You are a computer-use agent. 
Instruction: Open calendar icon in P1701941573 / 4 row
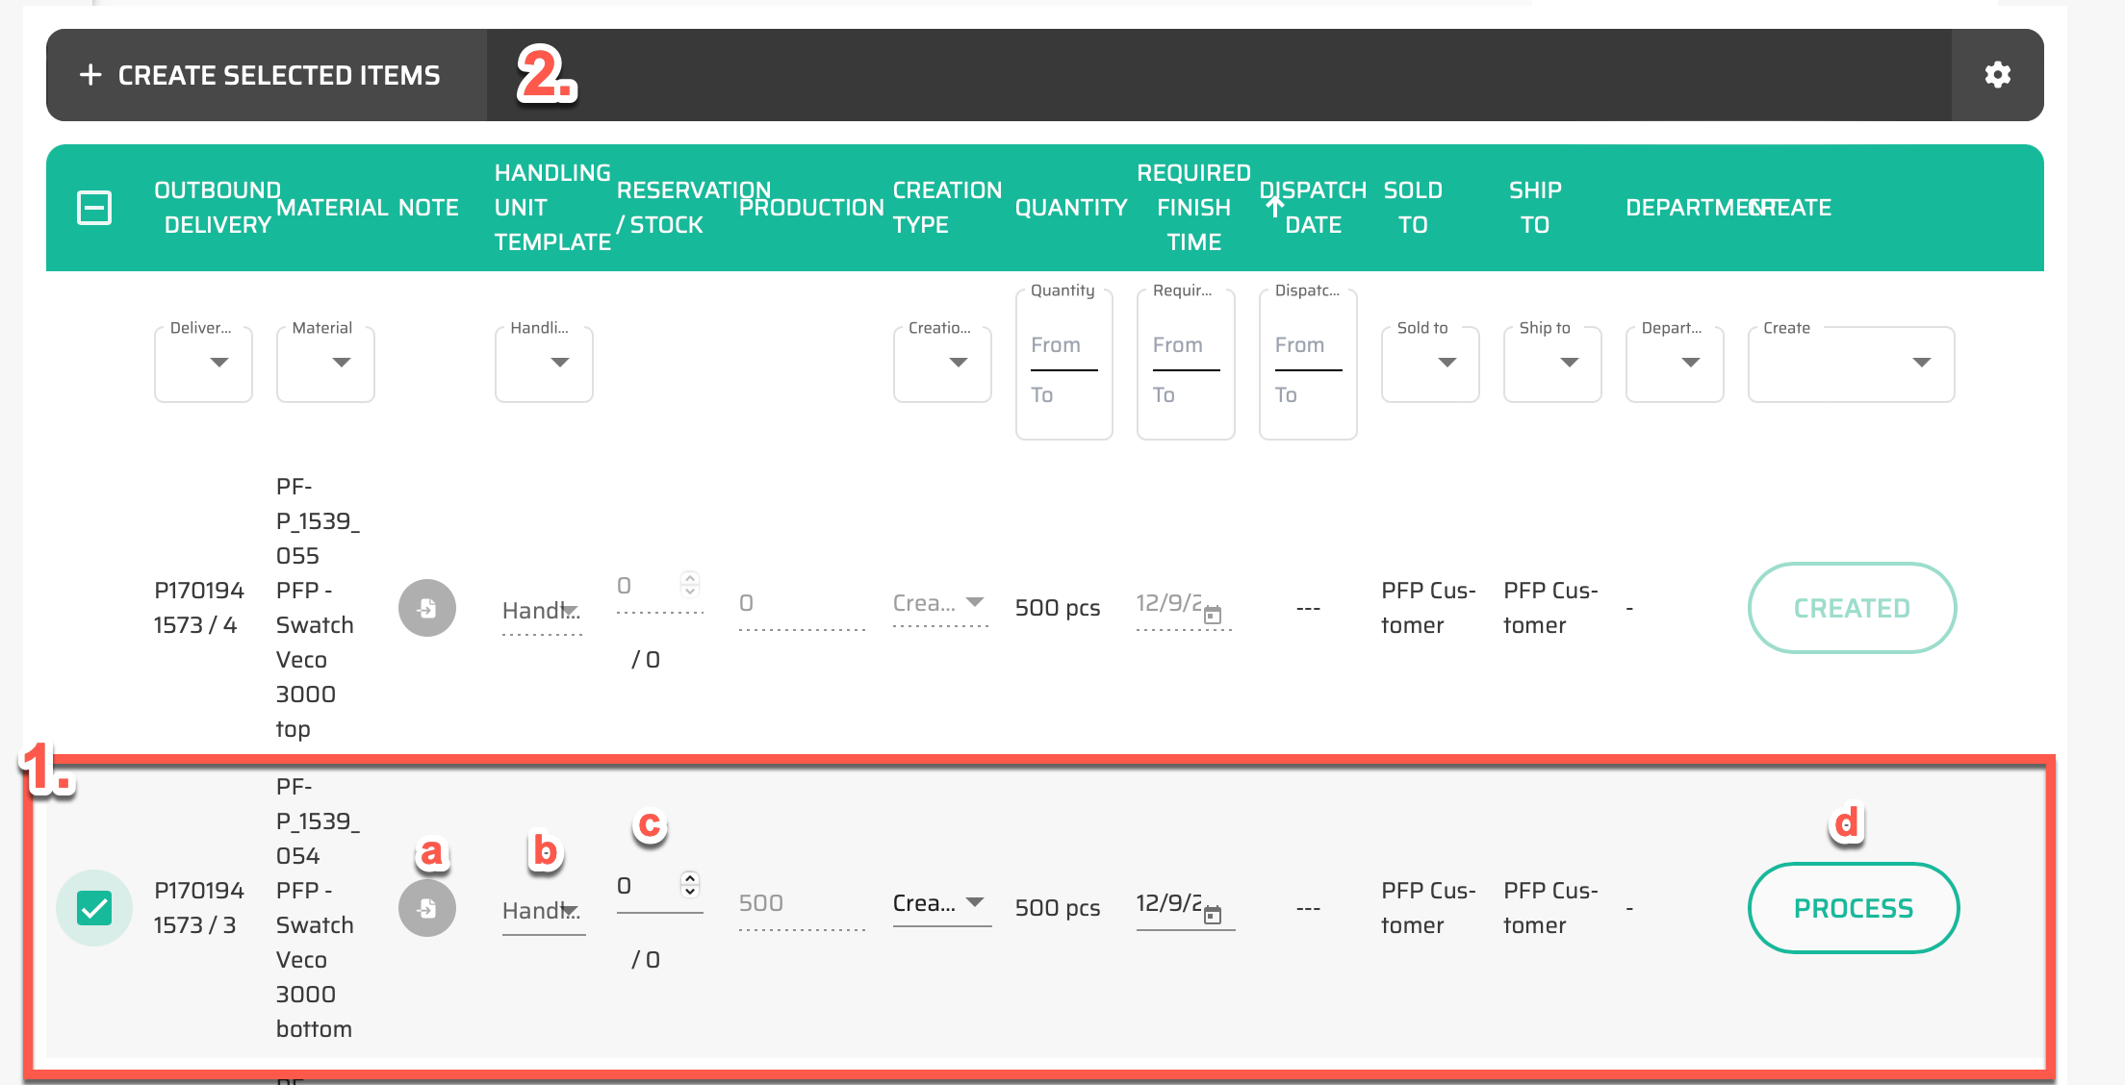[x=1213, y=615]
